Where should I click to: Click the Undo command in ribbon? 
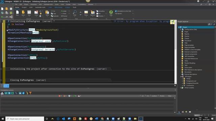[x=64, y=11]
